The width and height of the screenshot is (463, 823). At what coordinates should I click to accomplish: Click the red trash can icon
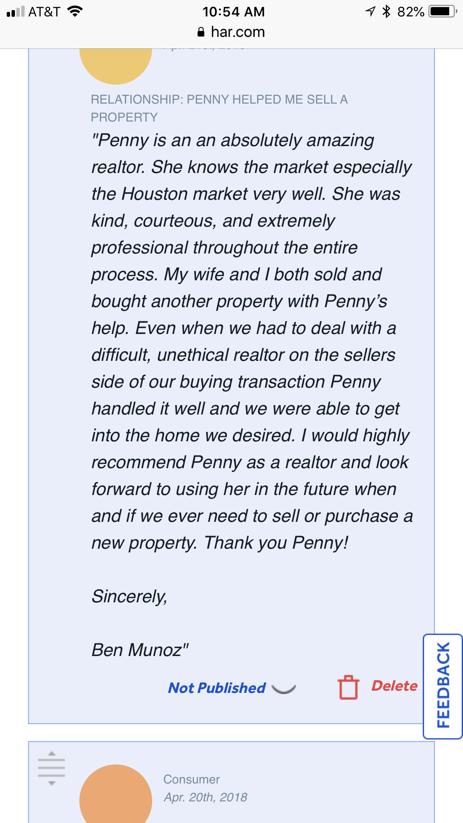(348, 687)
